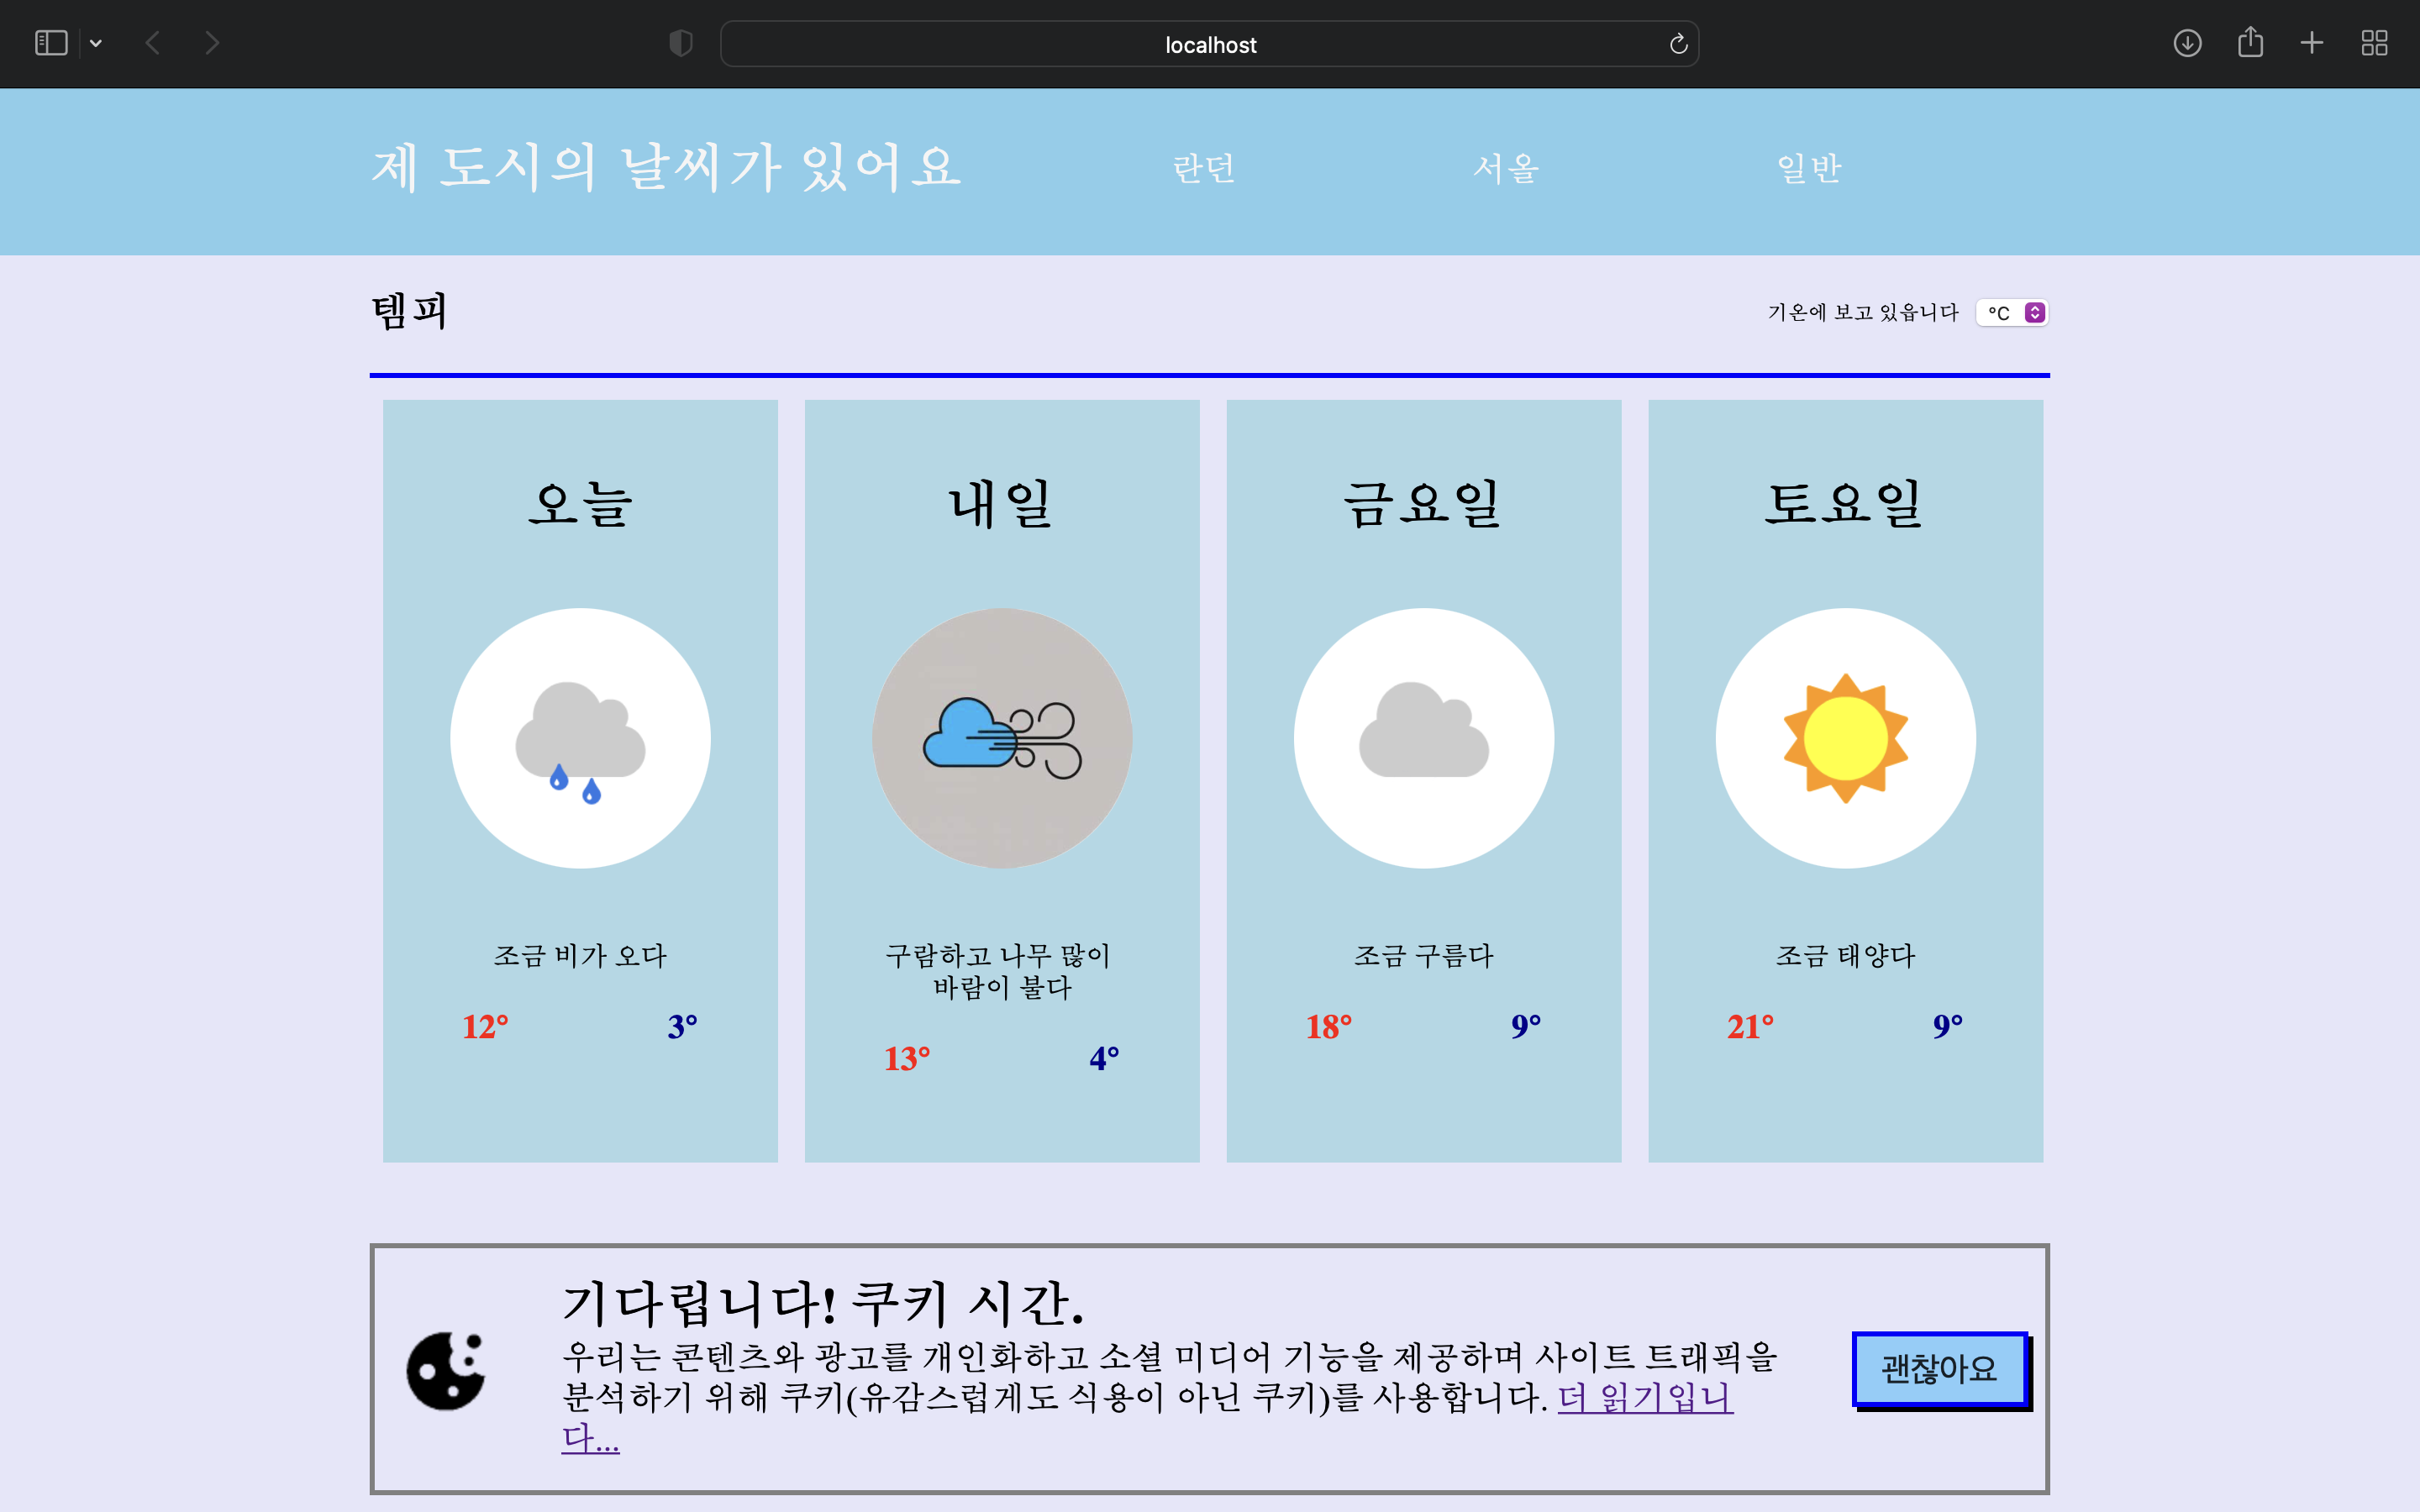Click the 조금 비가 오다 description
The image size is (2420, 1512).
point(580,956)
